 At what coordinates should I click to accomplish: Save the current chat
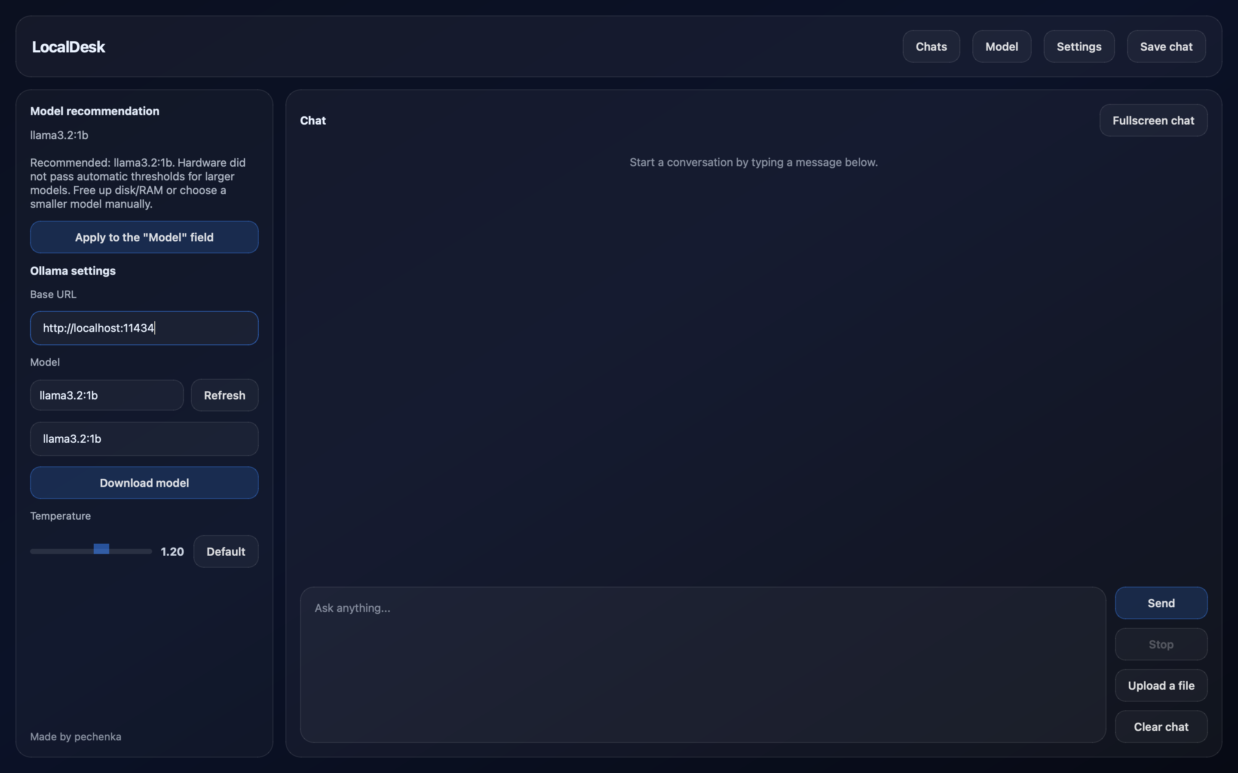pyautogui.click(x=1166, y=46)
